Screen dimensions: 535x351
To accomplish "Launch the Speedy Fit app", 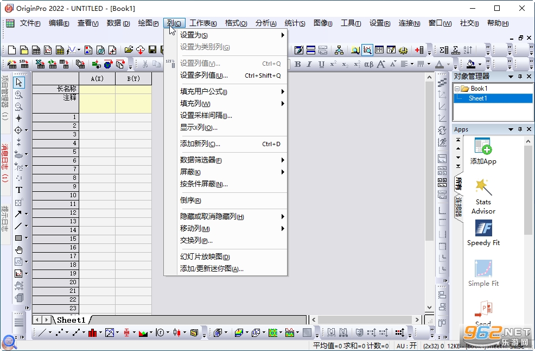I will coord(483,233).
